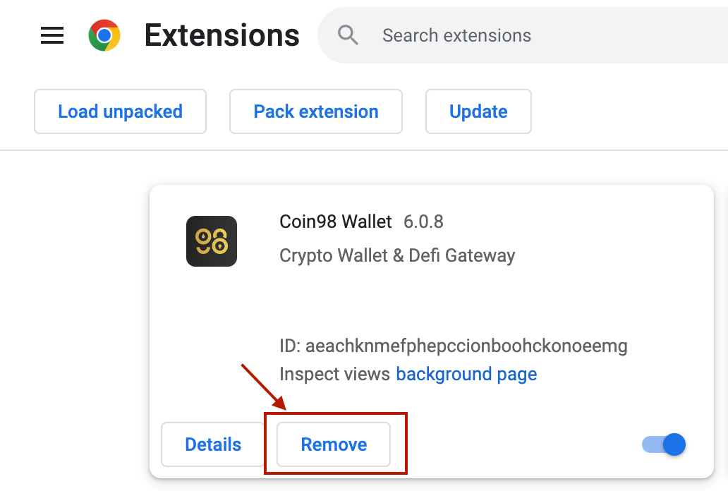Click the Extensions page heading
The image size is (728, 491).
(222, 35)
